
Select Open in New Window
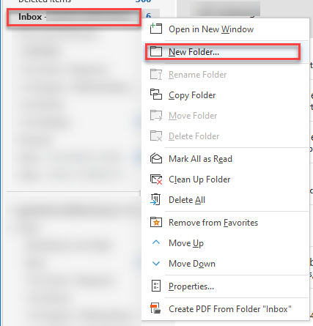pos(211,29)
